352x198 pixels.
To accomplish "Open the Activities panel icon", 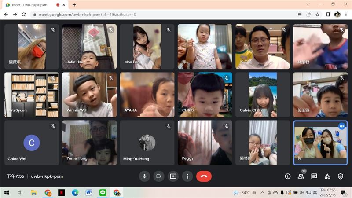I will pyautogui.click(x=327, y=176).
